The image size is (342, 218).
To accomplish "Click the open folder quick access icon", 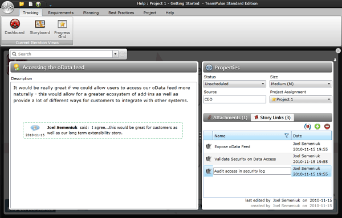I will (22, 4).
